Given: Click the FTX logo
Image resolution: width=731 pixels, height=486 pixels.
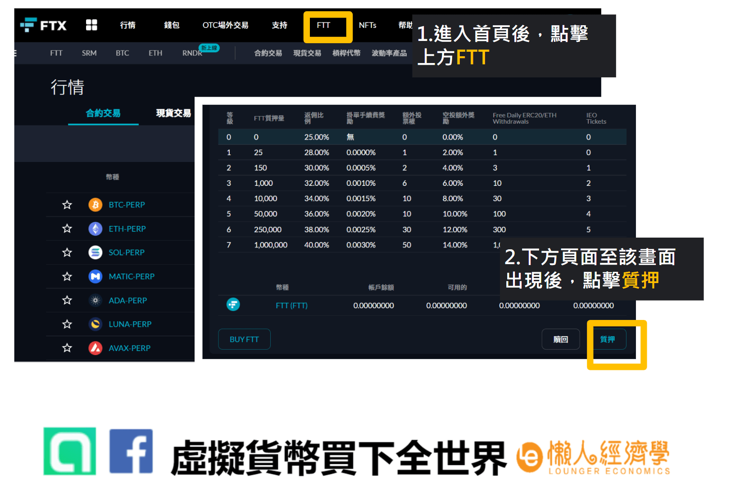Looking at the screenshot, I should pyautogui.click(x=43, y=25).
